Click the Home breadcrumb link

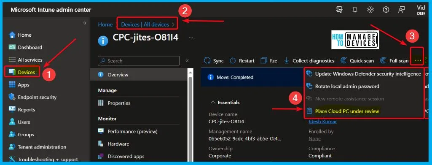coord(105,24)
